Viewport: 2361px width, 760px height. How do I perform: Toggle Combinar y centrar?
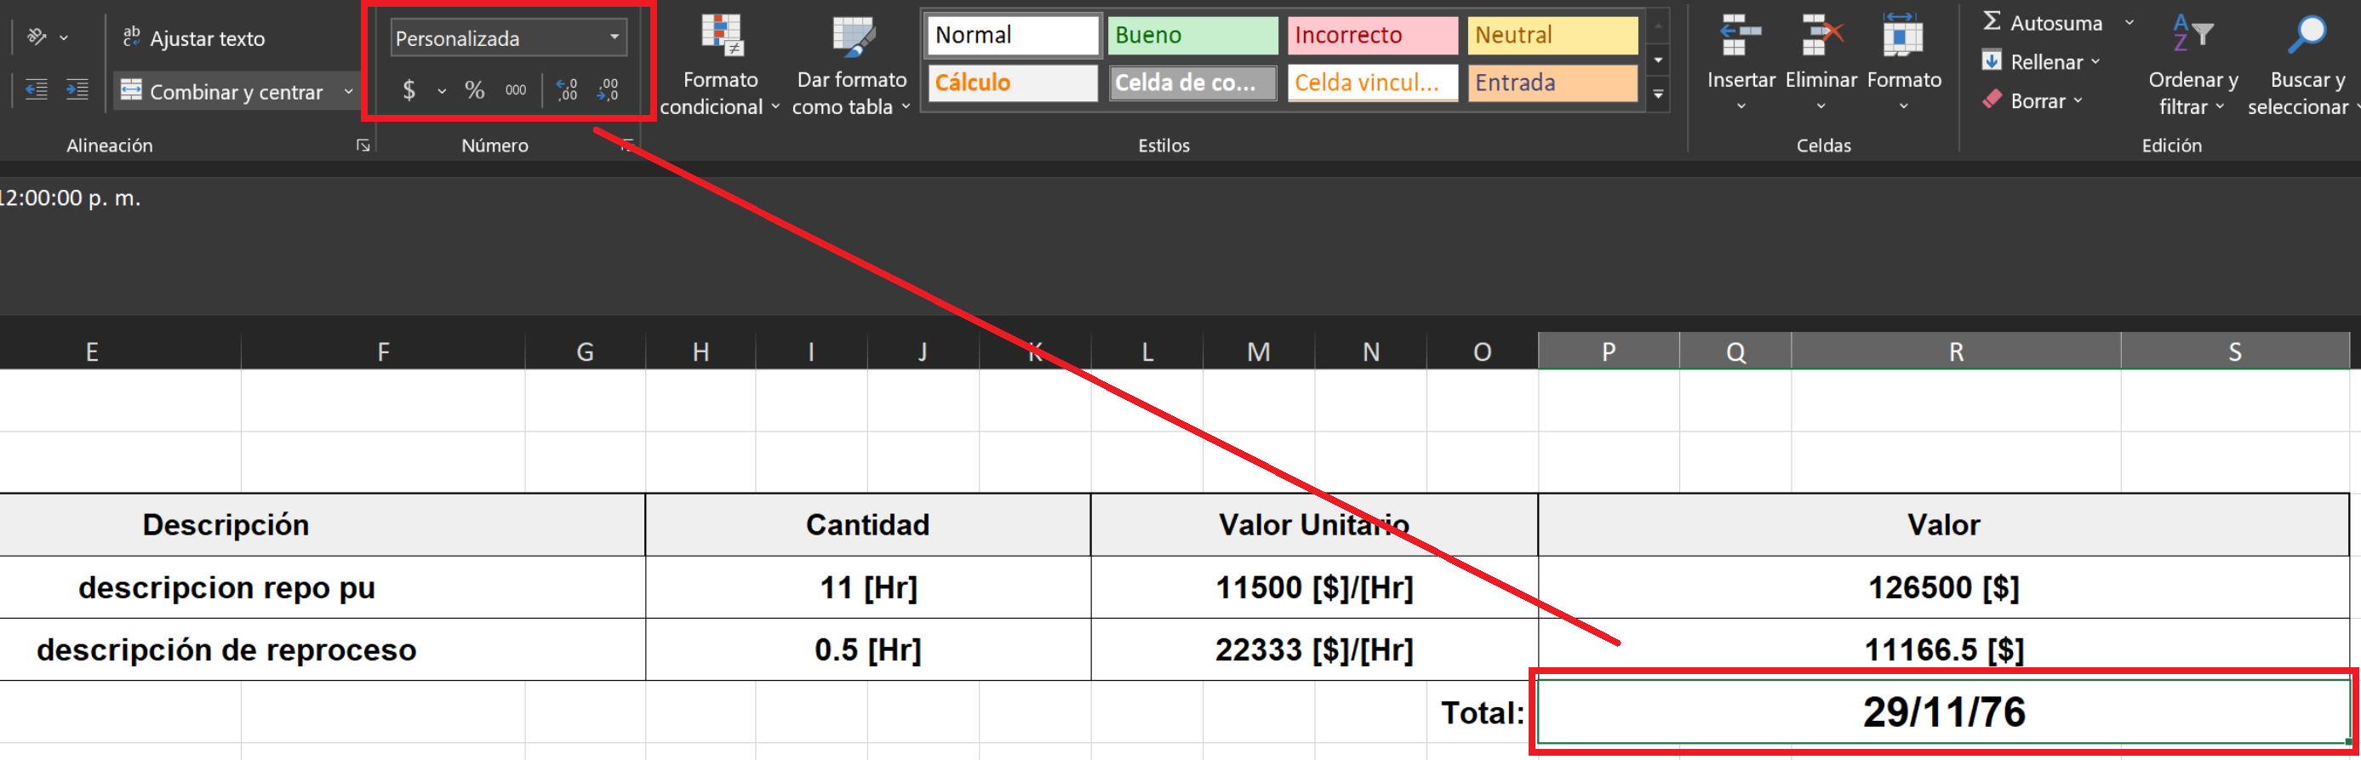click(225, 92)
